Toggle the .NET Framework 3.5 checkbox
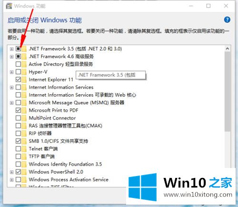Viewport: 238px width, 207px height. click(x=18, y=49)
